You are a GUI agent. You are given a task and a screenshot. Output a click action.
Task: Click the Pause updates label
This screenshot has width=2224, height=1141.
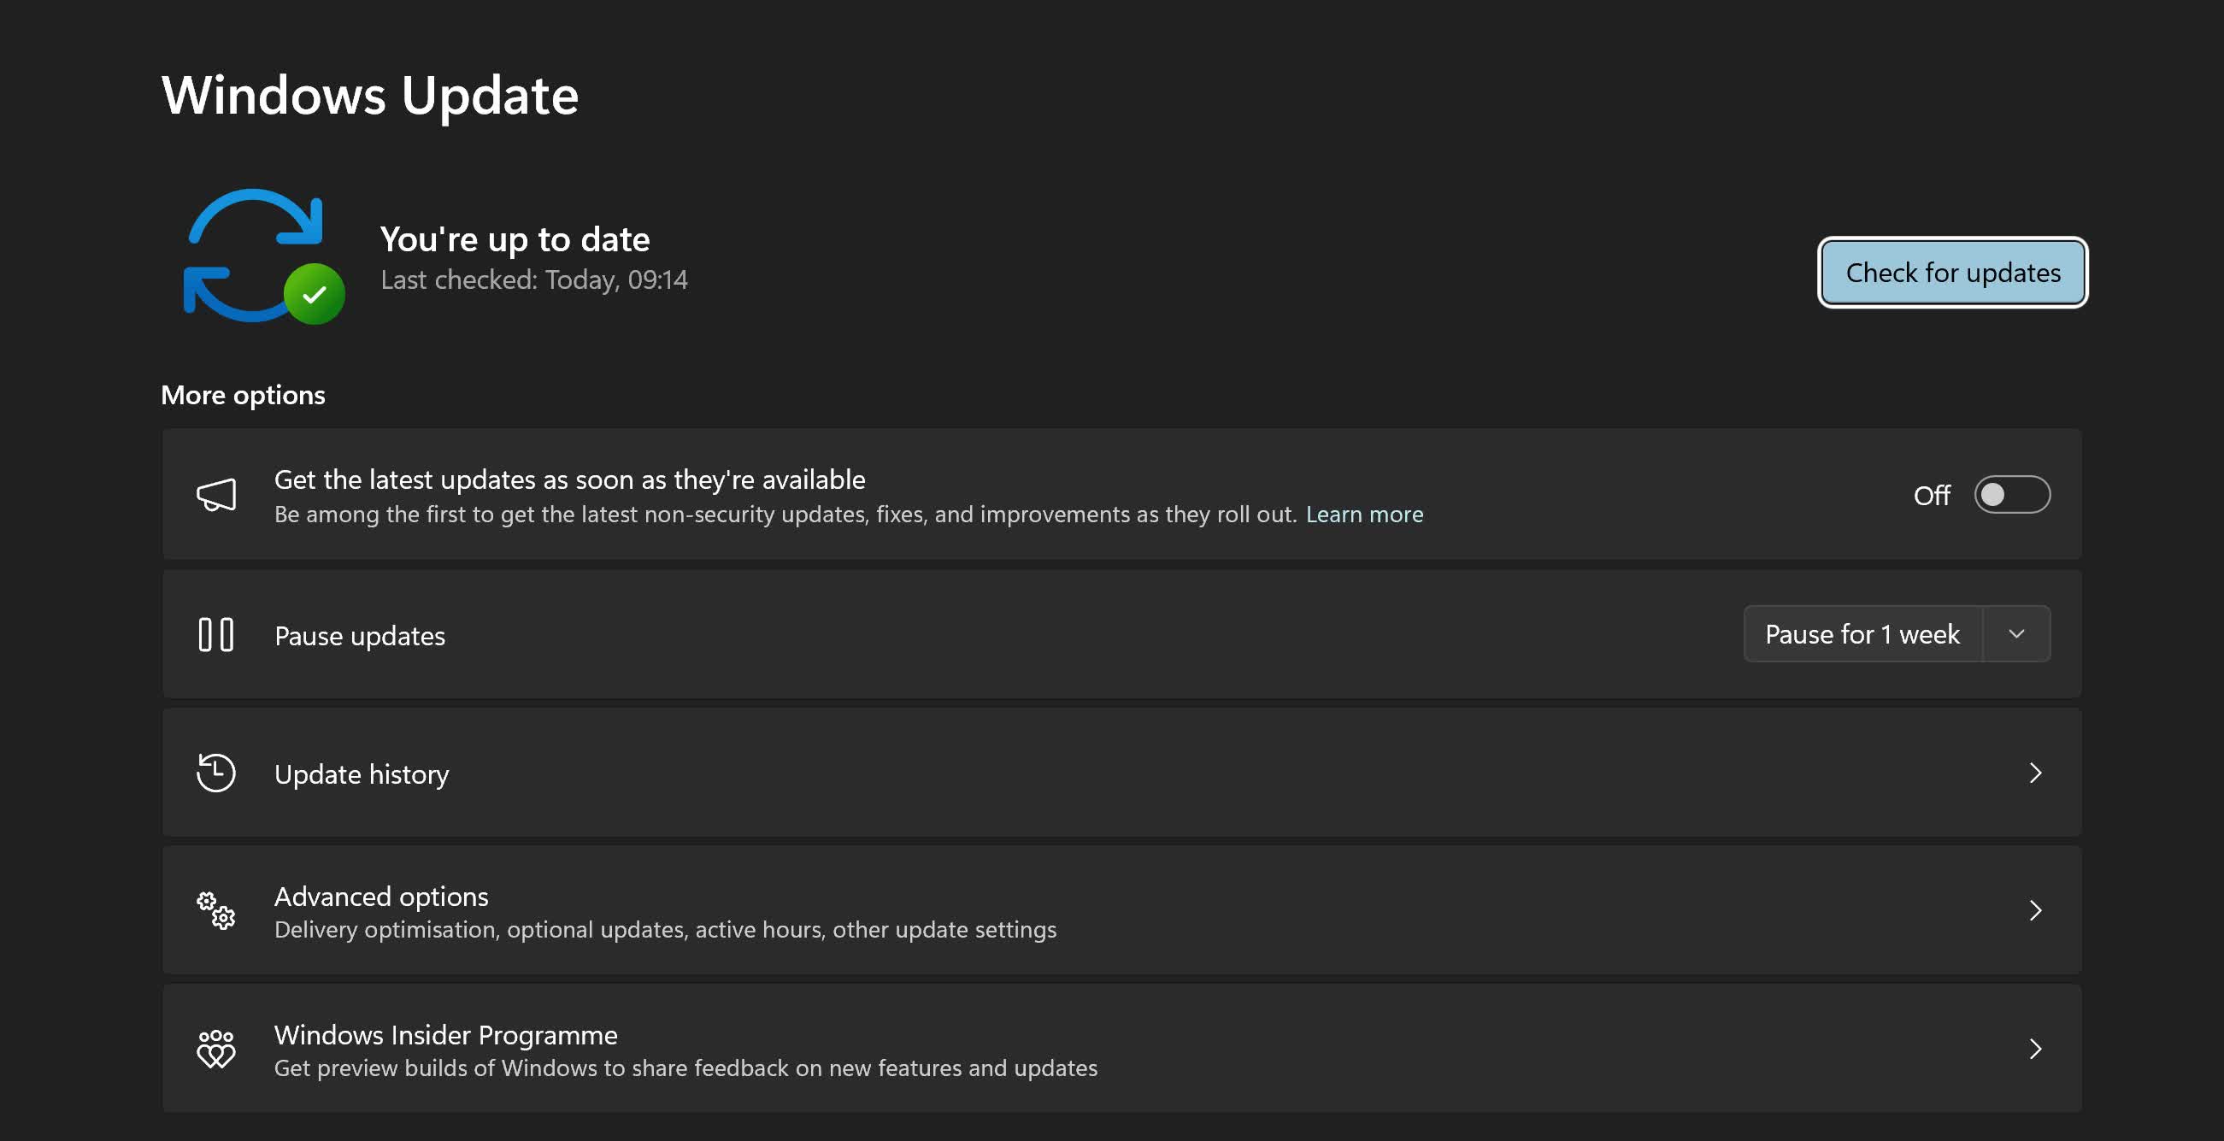point(360,636)
